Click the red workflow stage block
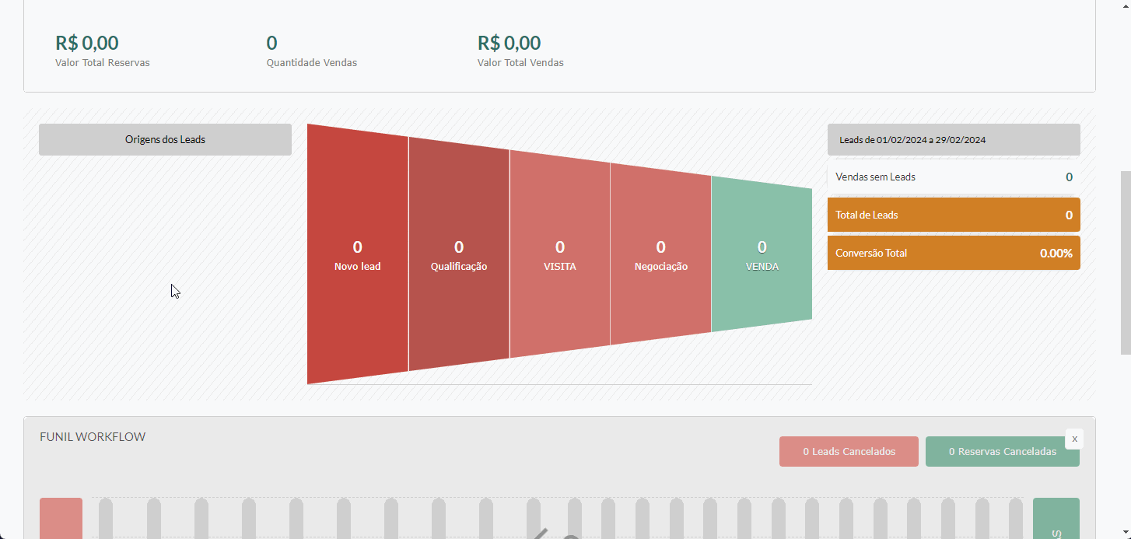Image resolution: width=1131 pixels, height=539 pixels. click(61, 518)
